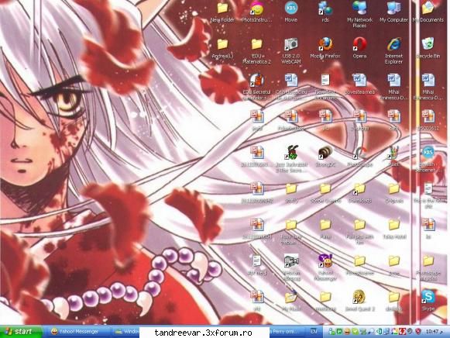Launch the Opera browser

pos(359,48)
